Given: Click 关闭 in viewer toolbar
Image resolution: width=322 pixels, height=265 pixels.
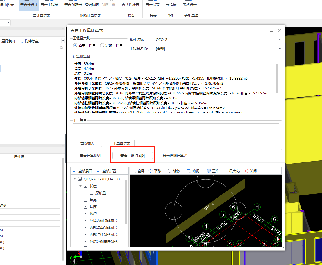Looking at the screenshot, I should click(x=251, y=171).
